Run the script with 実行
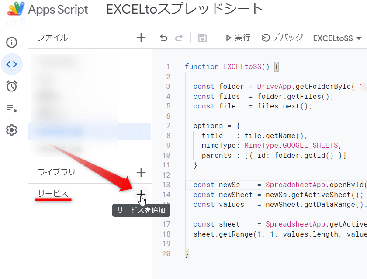This screenshot has width=367, height=279. 238,38
